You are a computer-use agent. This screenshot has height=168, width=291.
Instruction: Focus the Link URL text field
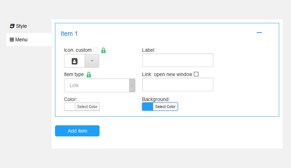(x=178, y=85)
